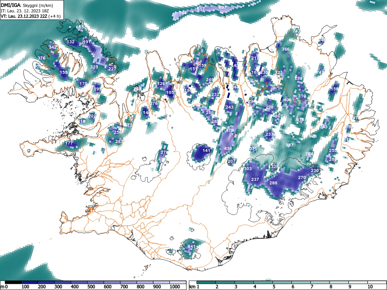Click the 7 label in the km legend

312,287
